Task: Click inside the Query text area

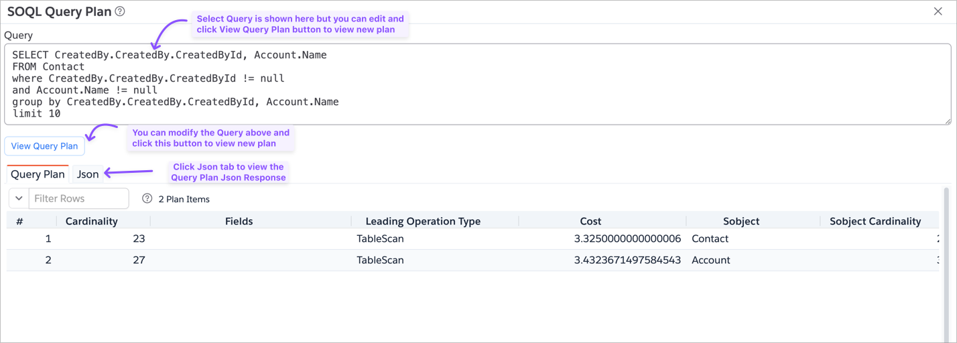Action: click(x=469, y=84)
